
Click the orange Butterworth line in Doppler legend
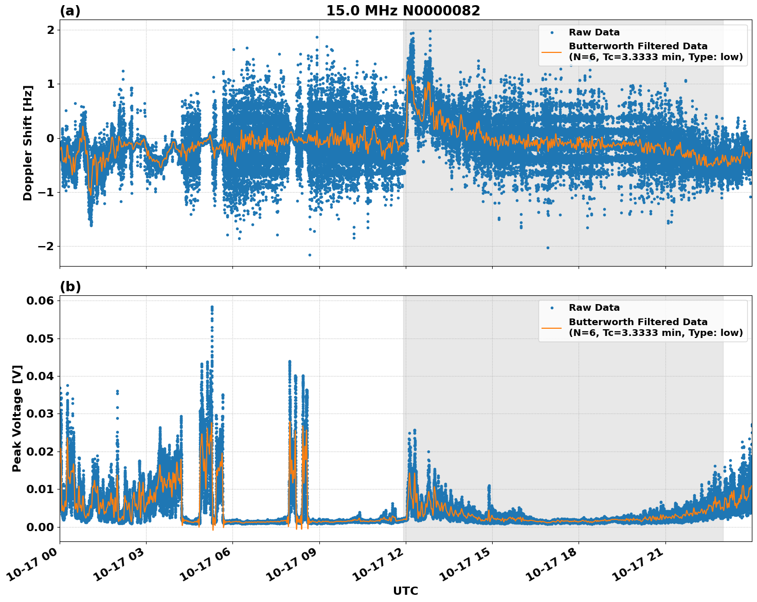pos(552,51)
